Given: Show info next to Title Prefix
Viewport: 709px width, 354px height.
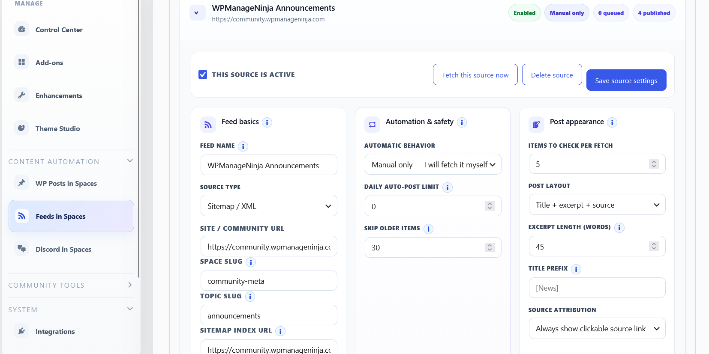Looking at the screenshot, I should pyautogui.click(x=576, y=269).
